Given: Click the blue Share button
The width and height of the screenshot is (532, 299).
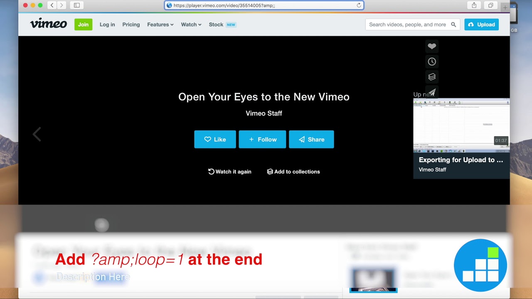Looking at the screenshot, I should pos(311,140).
